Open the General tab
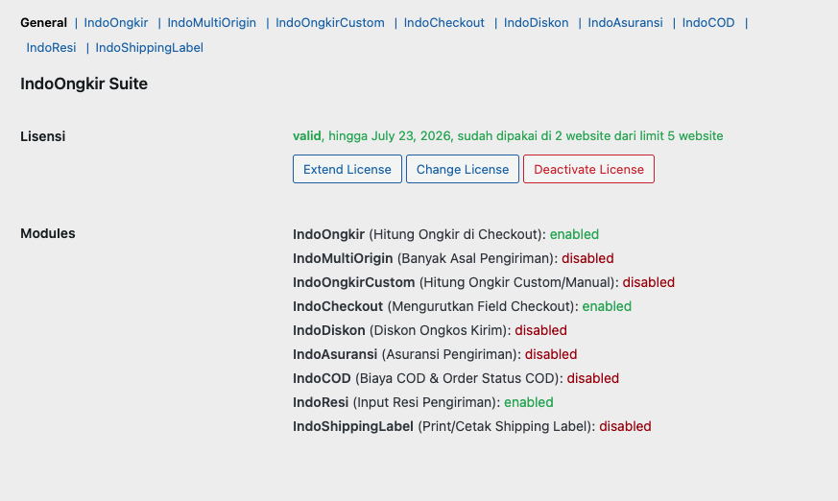Image resolution: width=838 pixels, height=501 pixels. [43, 22]
